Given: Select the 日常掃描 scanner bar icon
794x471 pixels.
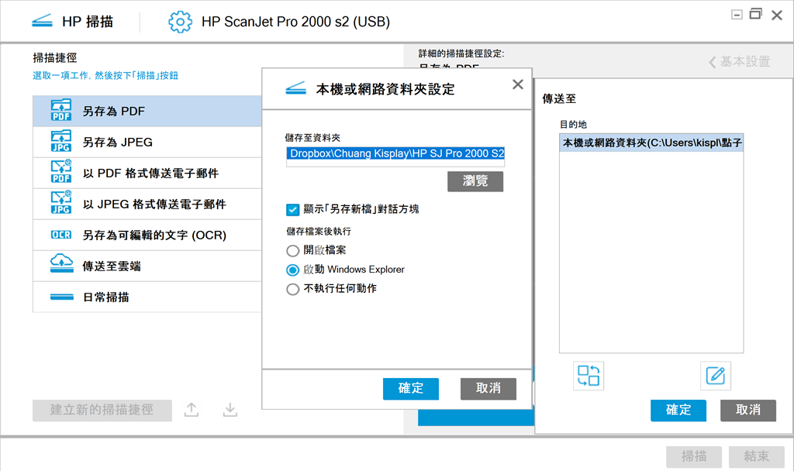Looking at the screenshot, I should click(x=62, y=297).
